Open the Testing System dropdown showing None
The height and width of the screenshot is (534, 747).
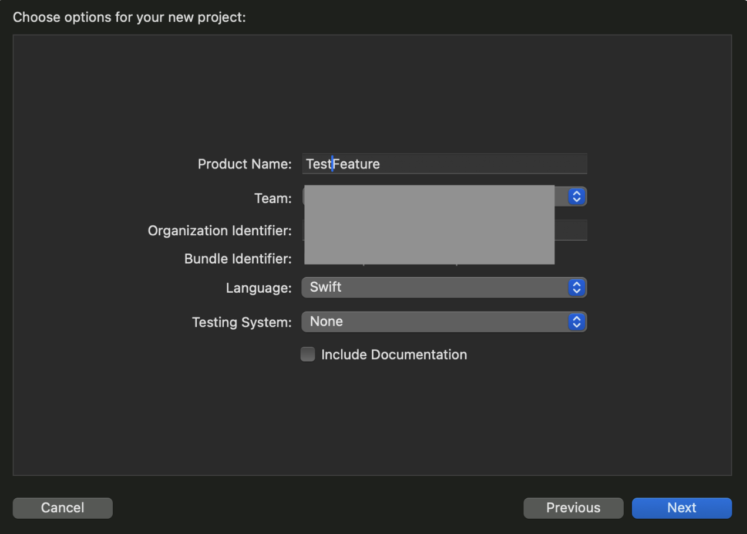pyautogui.click(x=435, y=322)
